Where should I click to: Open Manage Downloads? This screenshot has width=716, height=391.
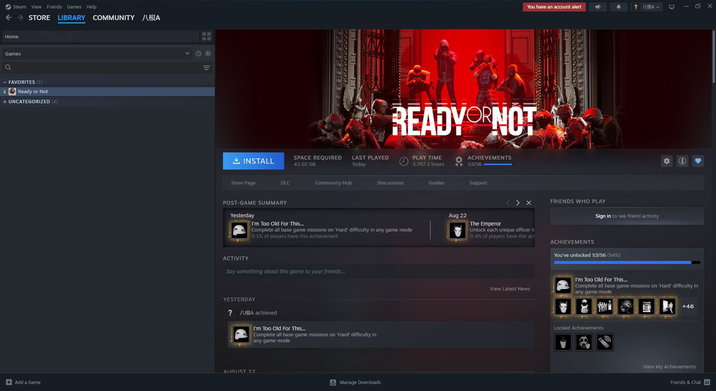pos(355,383)
